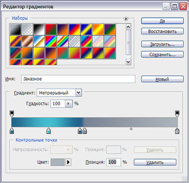Pick the red-to-green gradient preset
Screen dimensions: 189x183
click(51, 29)
